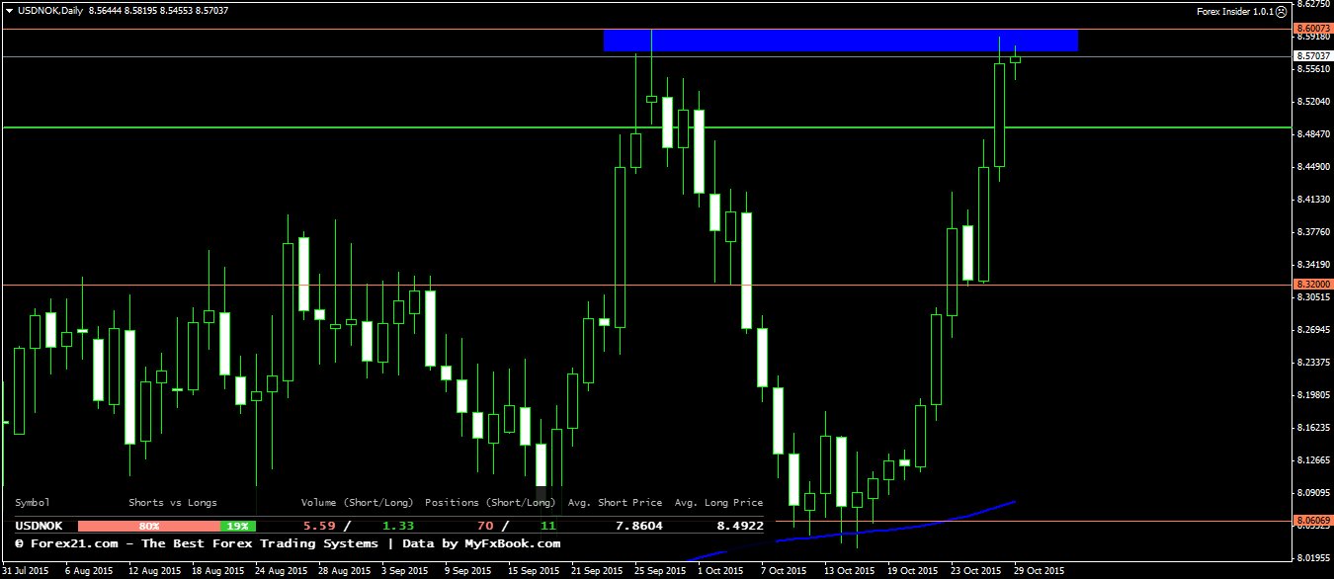1334x579 pixels.
Task: Click the green 19% longs bar
Action: tap(238, 527)
